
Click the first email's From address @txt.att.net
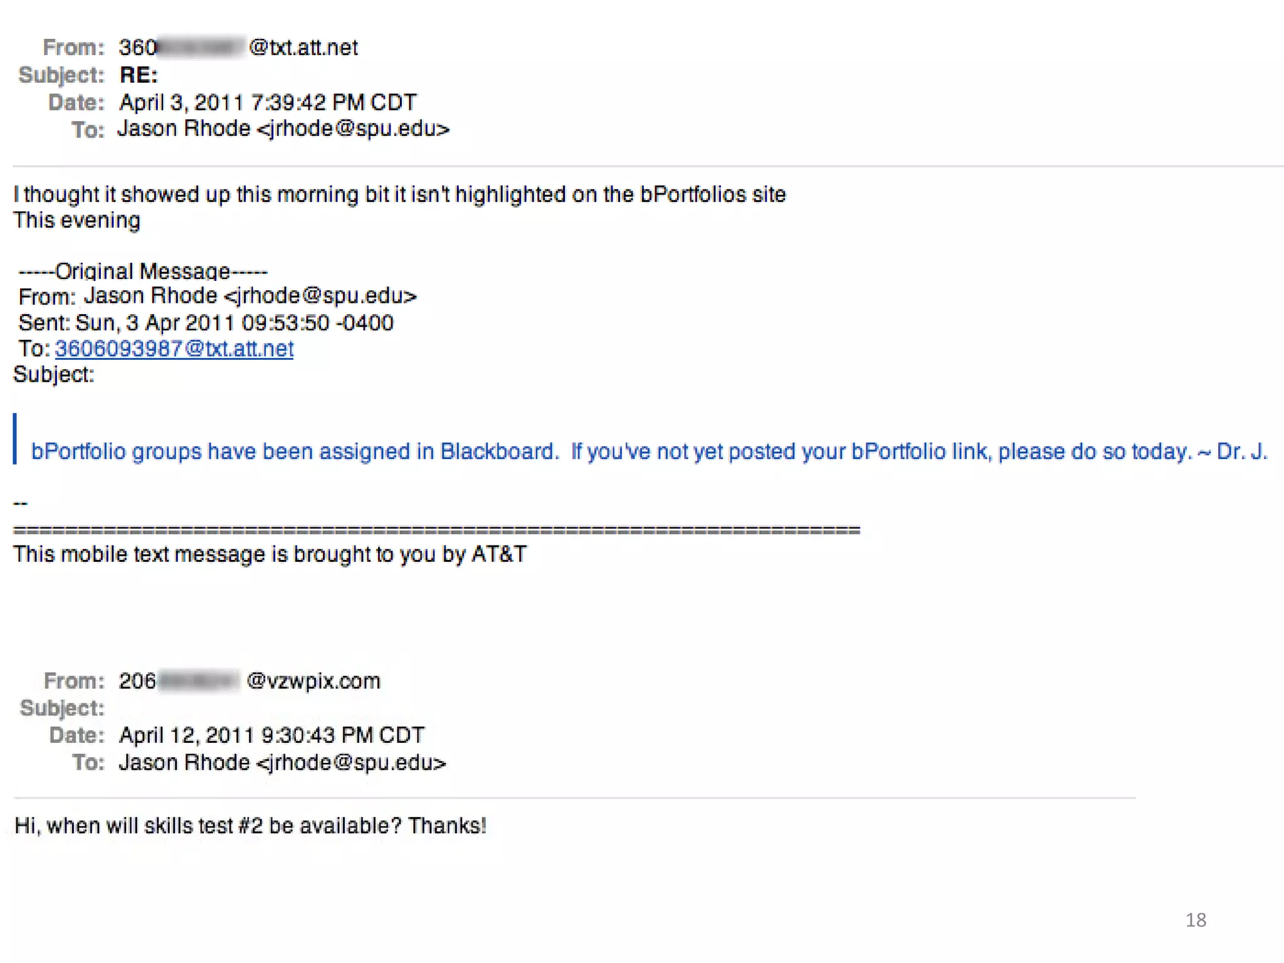(x=238, y=48)
